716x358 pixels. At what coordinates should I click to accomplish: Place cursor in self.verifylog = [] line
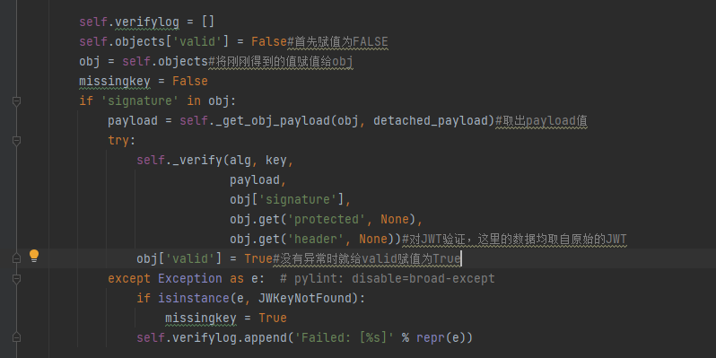[x=146, y=22]
